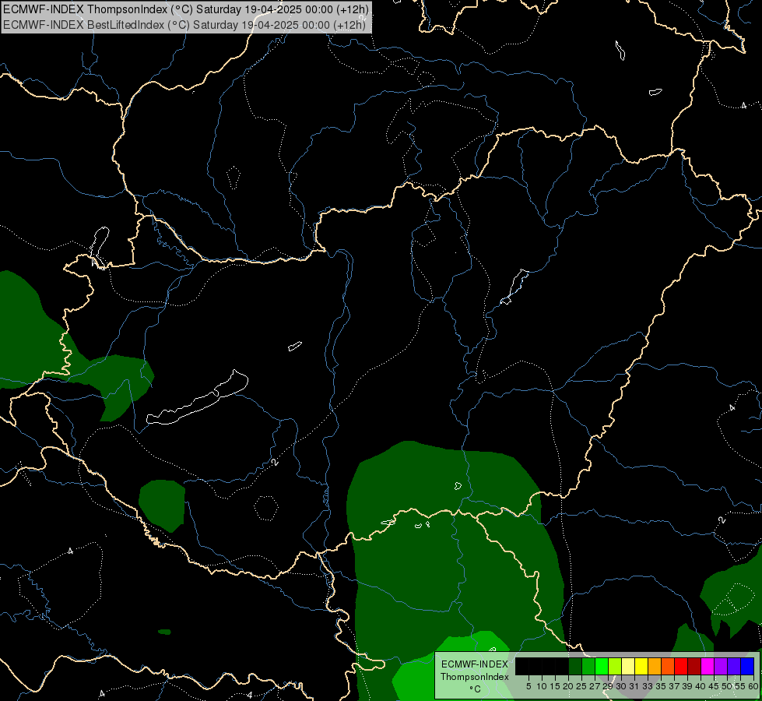
Task: Click the dark green 20–25 legend swatch
Action: coord(575,666)
